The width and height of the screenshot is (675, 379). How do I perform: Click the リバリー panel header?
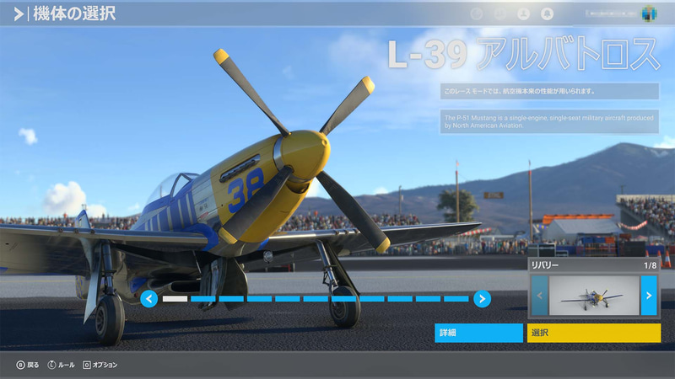click(594, 265)
